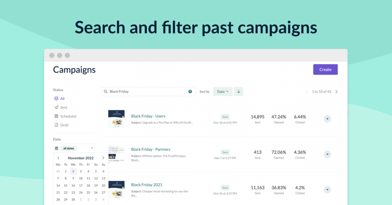Open the Sort by Date dropdown
Screen dimensions: 392x205
(222, 92)
